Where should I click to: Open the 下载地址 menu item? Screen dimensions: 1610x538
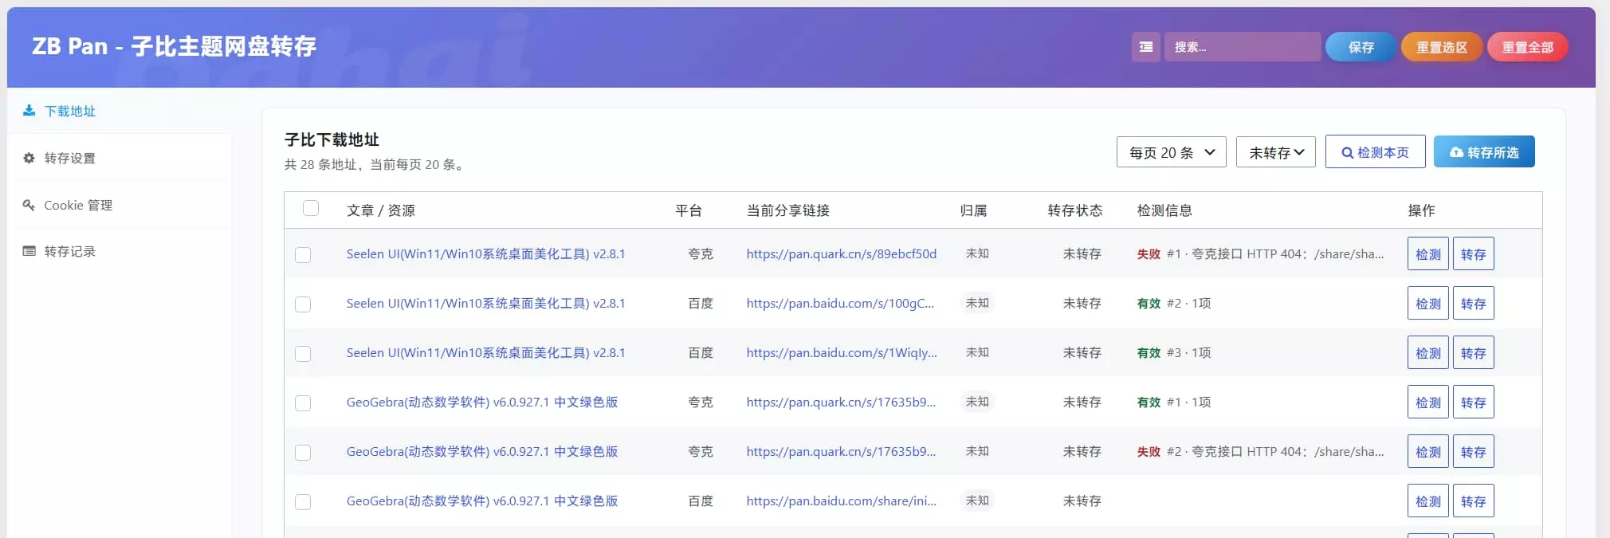tap(120, 111)
